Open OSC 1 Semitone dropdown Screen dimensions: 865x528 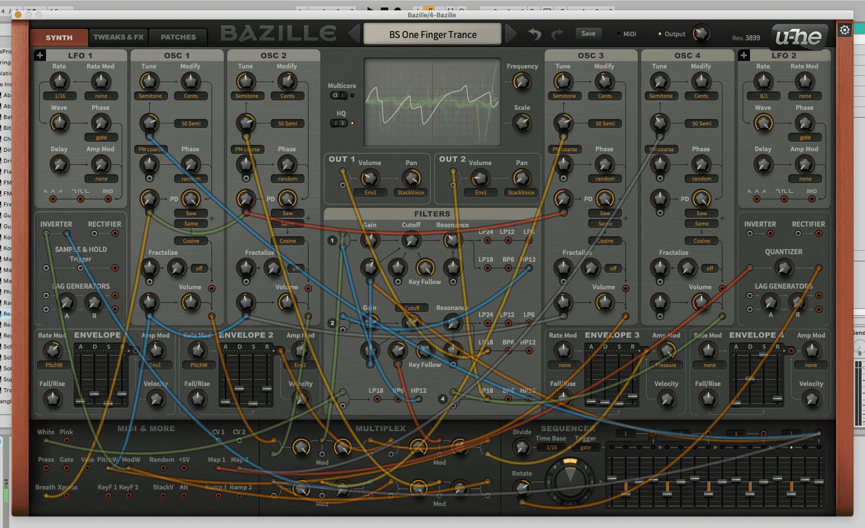click(150, 96)
